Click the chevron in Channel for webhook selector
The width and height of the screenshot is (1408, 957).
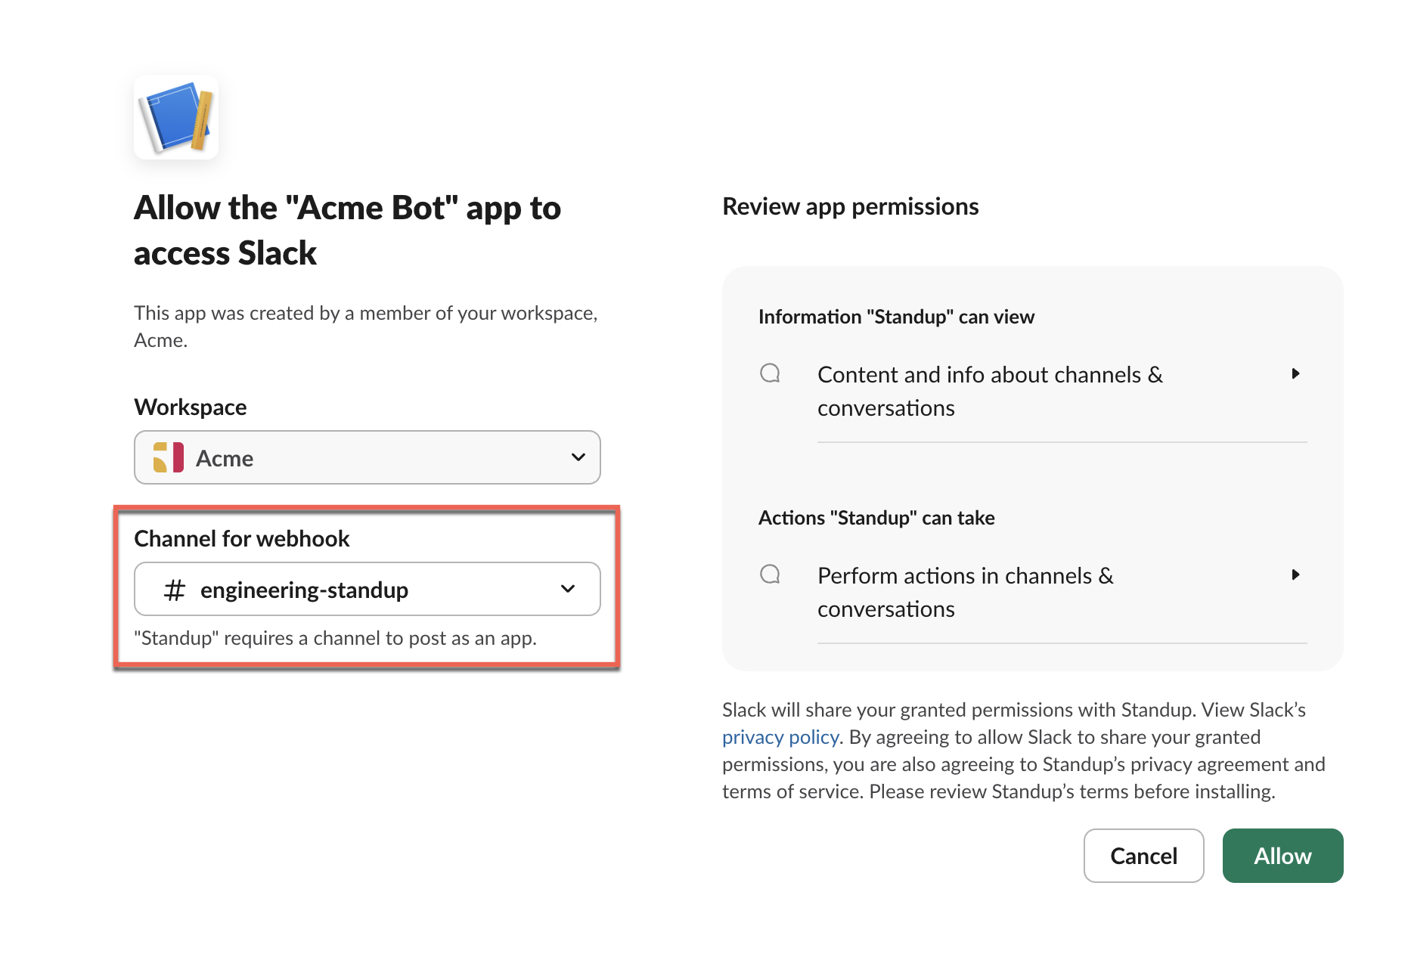[568, 589]
